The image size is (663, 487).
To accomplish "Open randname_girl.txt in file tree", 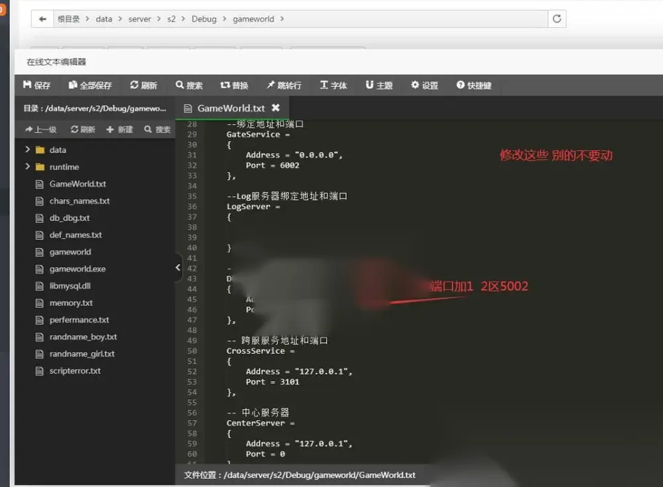I will pos(82,354).
